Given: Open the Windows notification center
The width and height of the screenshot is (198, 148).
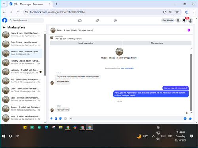Looking at the screenshot, I should pos(192,136).
